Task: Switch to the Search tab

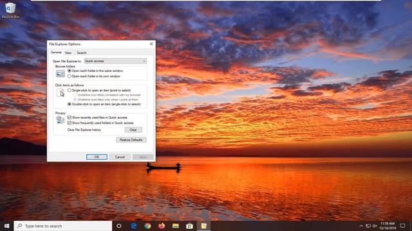Action: [82, 53]
